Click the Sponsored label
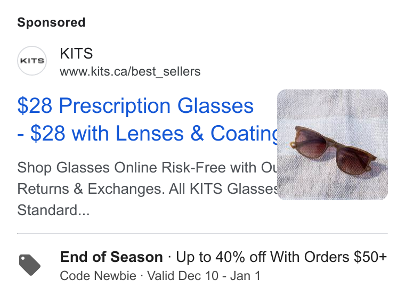 click(x=51, y=22)
